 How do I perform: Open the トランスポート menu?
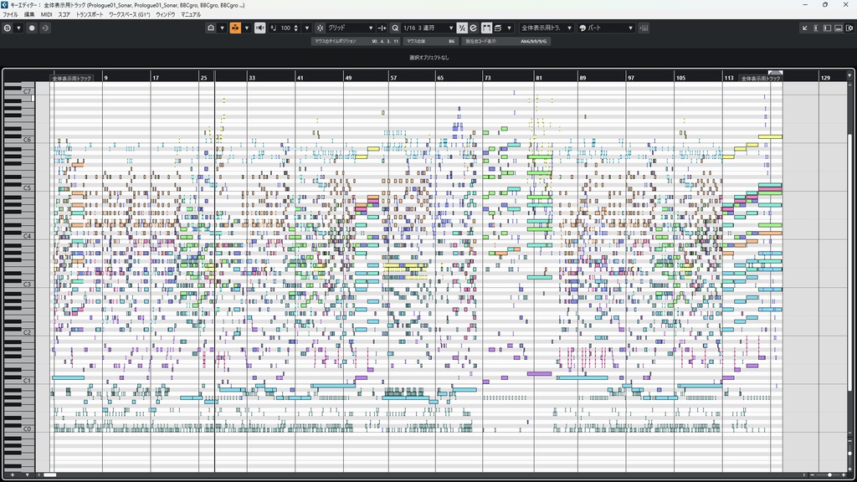[x=90, y=15]
